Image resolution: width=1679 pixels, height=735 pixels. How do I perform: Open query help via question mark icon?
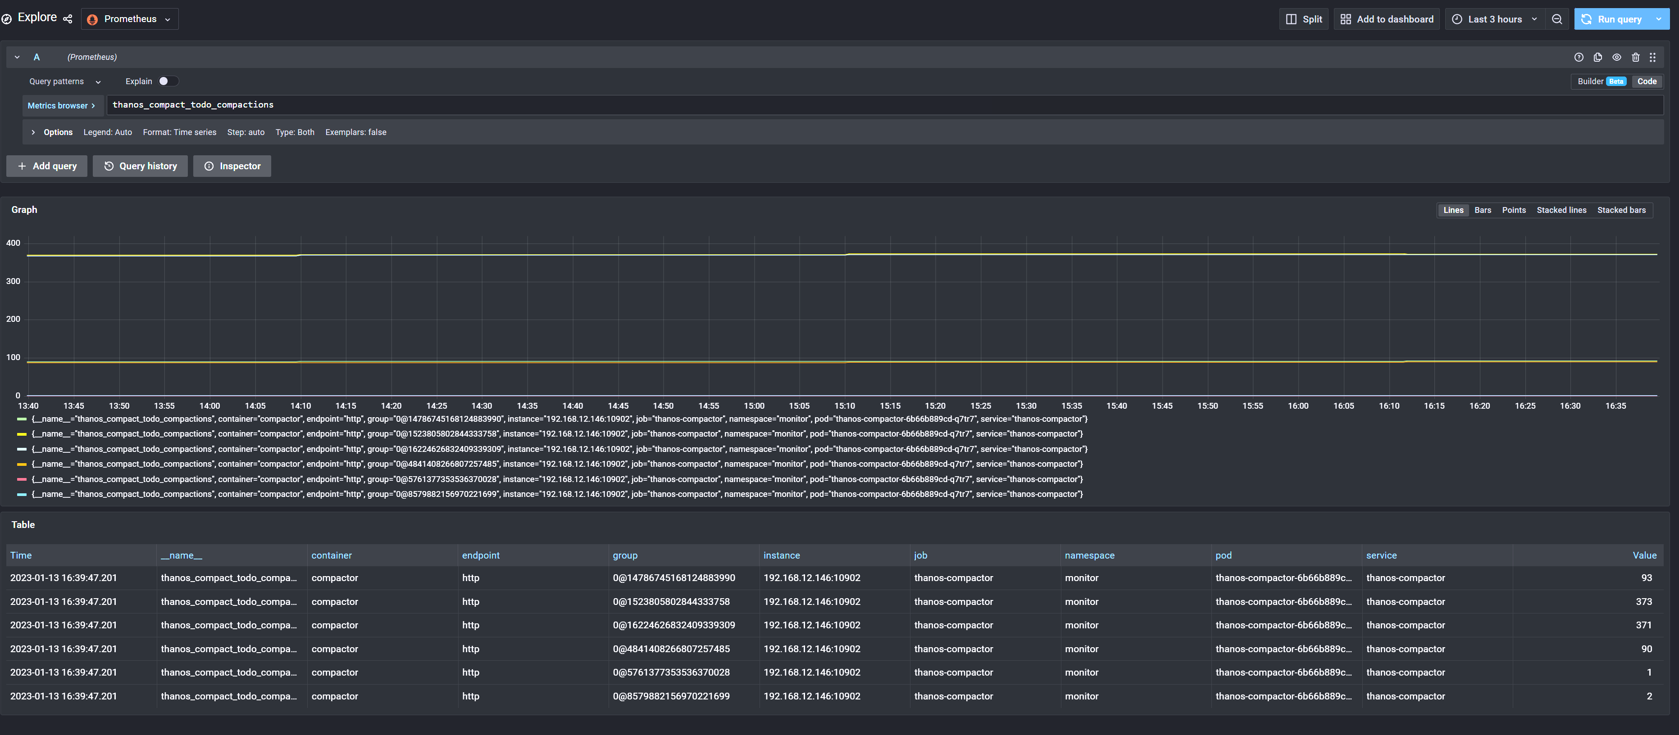[x=1579, y=57]
